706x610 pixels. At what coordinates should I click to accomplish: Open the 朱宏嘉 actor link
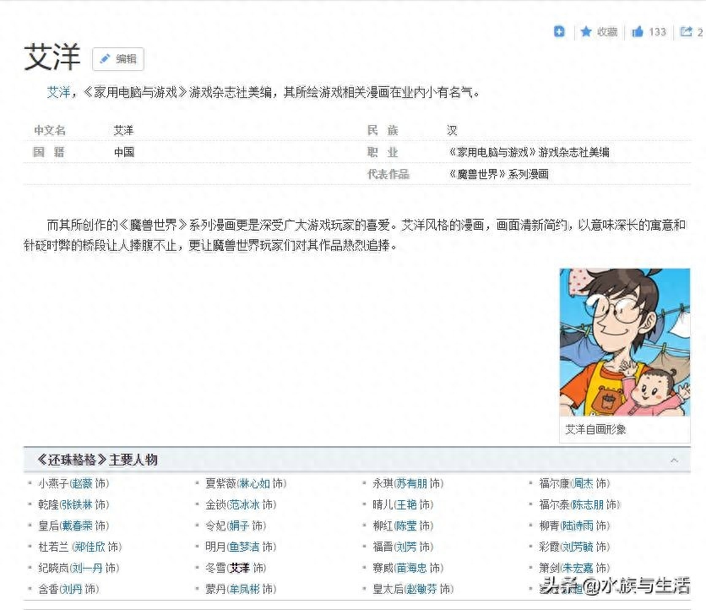click(x=578, y=568)
